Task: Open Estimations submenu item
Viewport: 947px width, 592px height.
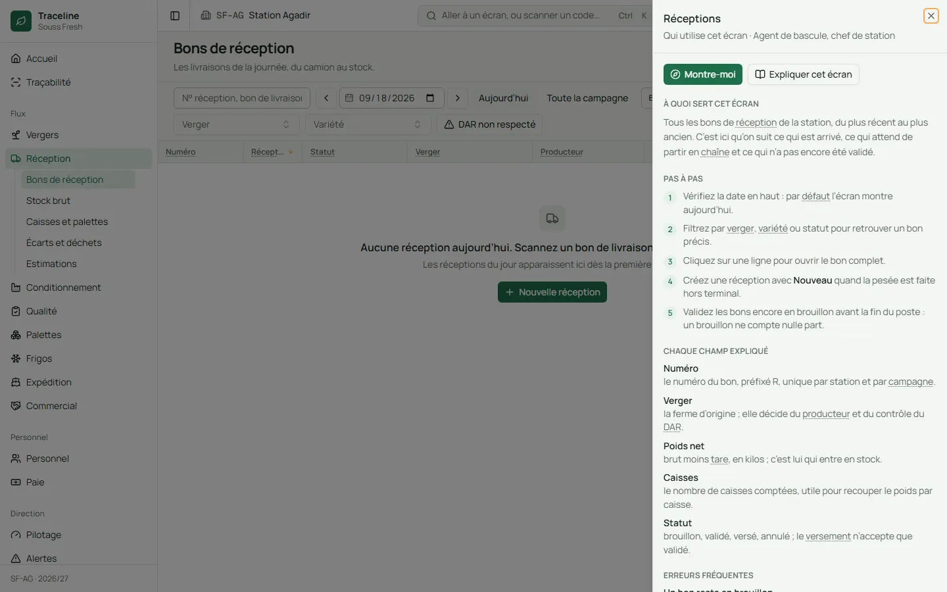Action: [x=78, y=264]
